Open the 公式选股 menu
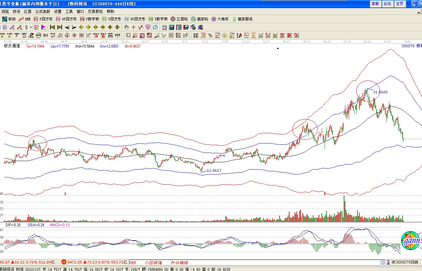The image size is (422, 271). point(43,12)
